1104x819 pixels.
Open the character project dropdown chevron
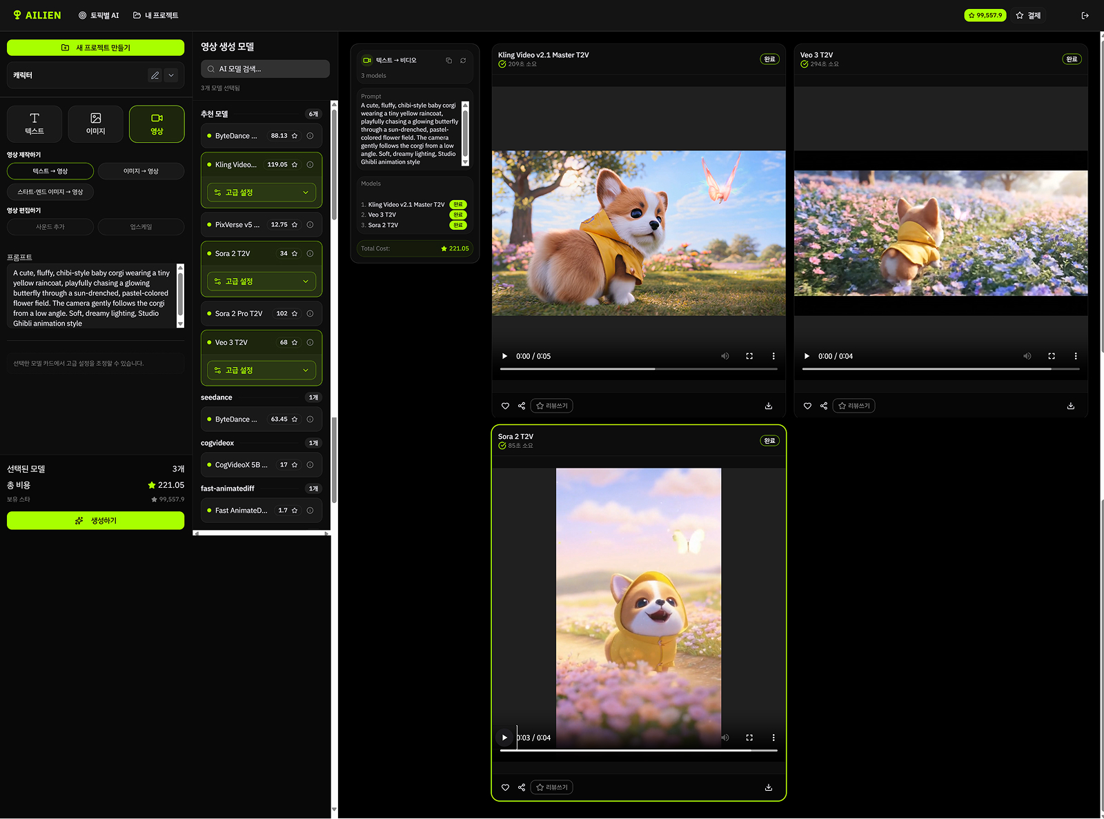tap(171, 75)
